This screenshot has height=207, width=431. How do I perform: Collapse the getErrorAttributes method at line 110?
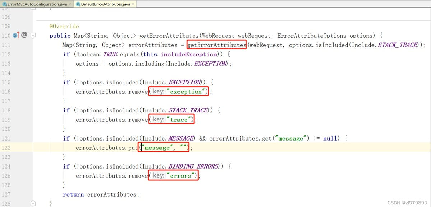coord(33,36)
